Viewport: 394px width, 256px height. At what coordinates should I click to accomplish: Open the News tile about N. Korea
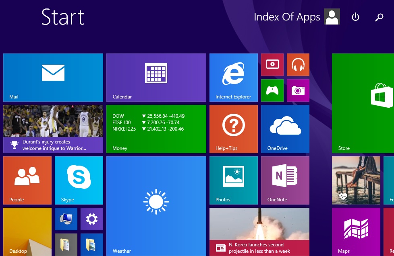[x=259, y=232]
